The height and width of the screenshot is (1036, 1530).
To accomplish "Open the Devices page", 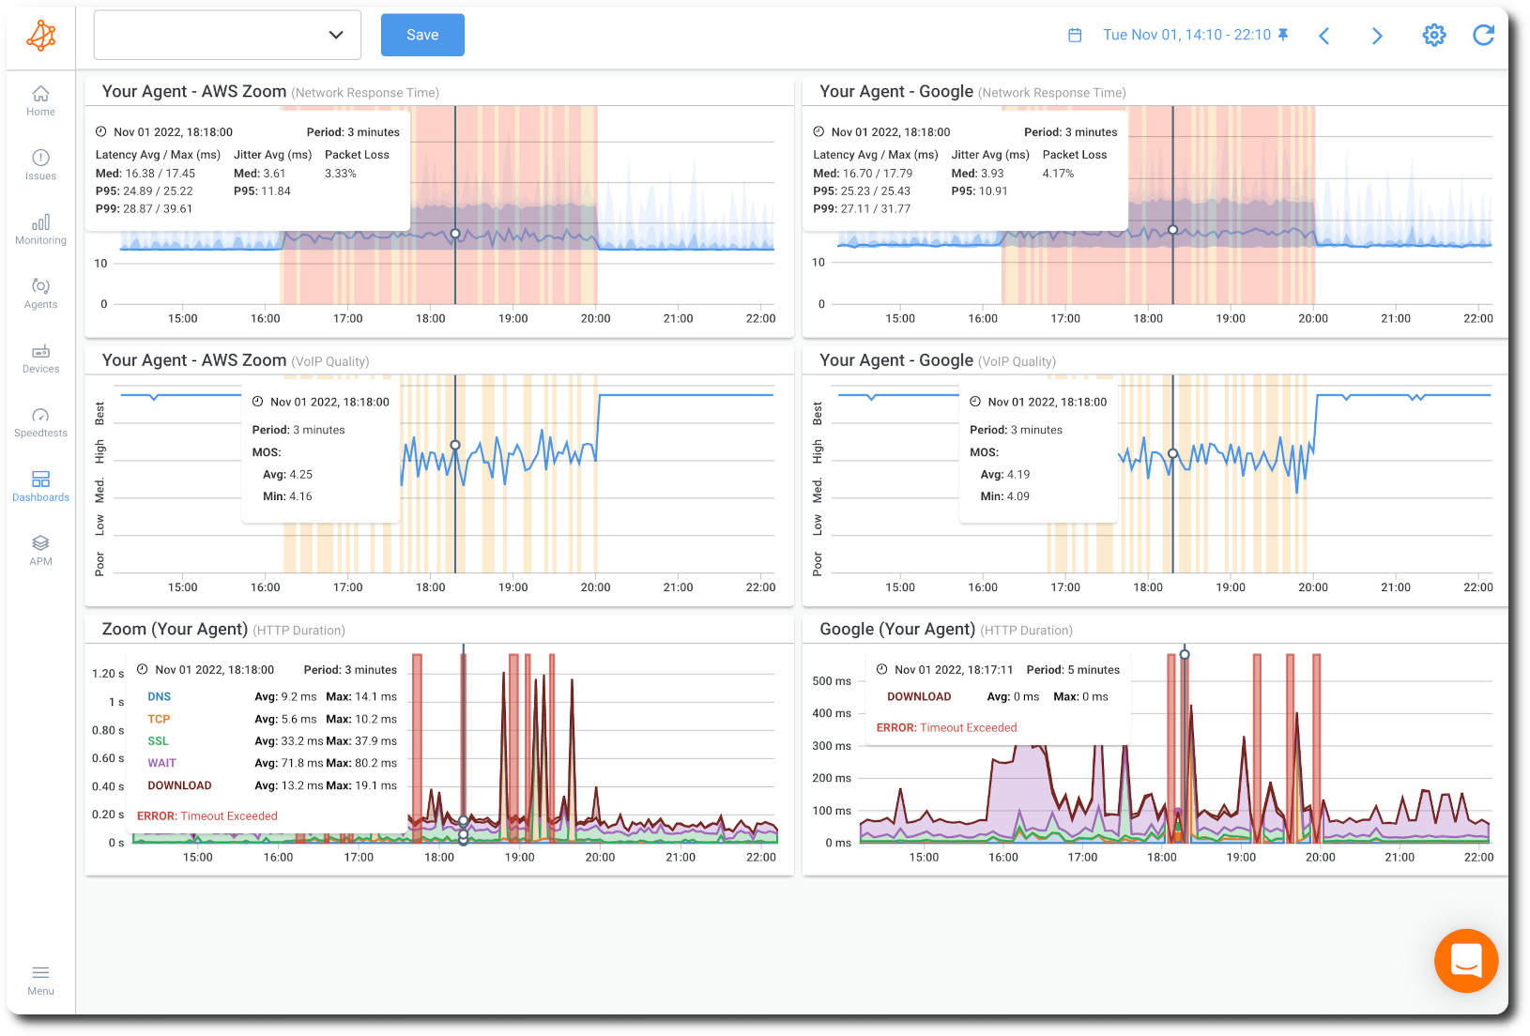I will (40, 358).
